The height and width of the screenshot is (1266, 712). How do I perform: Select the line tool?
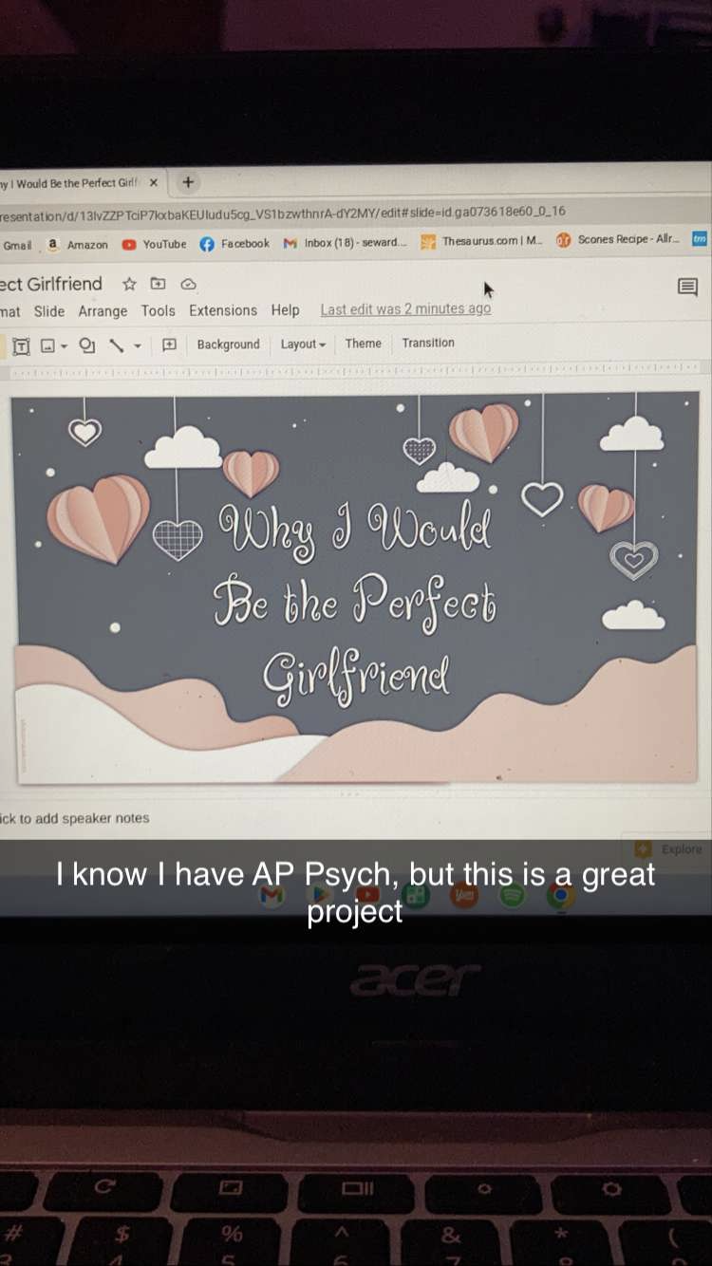coord(117,345)
